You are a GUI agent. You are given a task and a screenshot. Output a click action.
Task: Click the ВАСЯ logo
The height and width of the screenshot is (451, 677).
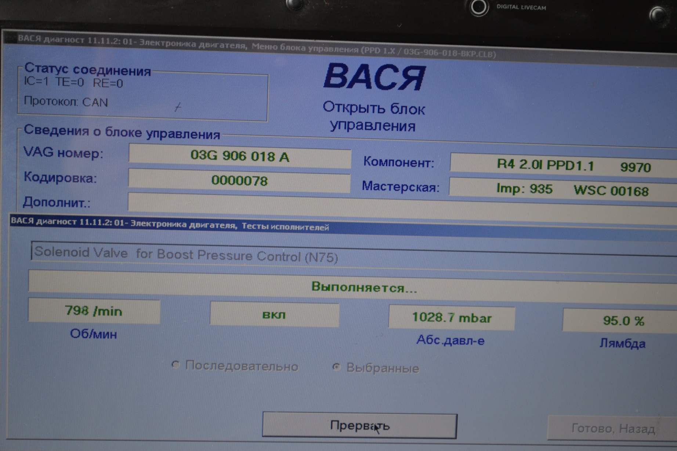[x=374, y=77]
